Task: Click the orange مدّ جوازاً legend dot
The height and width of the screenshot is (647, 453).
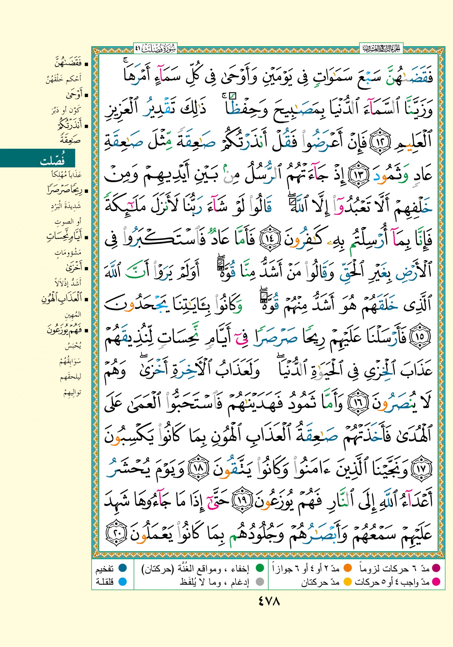Action: coord(348,568)
